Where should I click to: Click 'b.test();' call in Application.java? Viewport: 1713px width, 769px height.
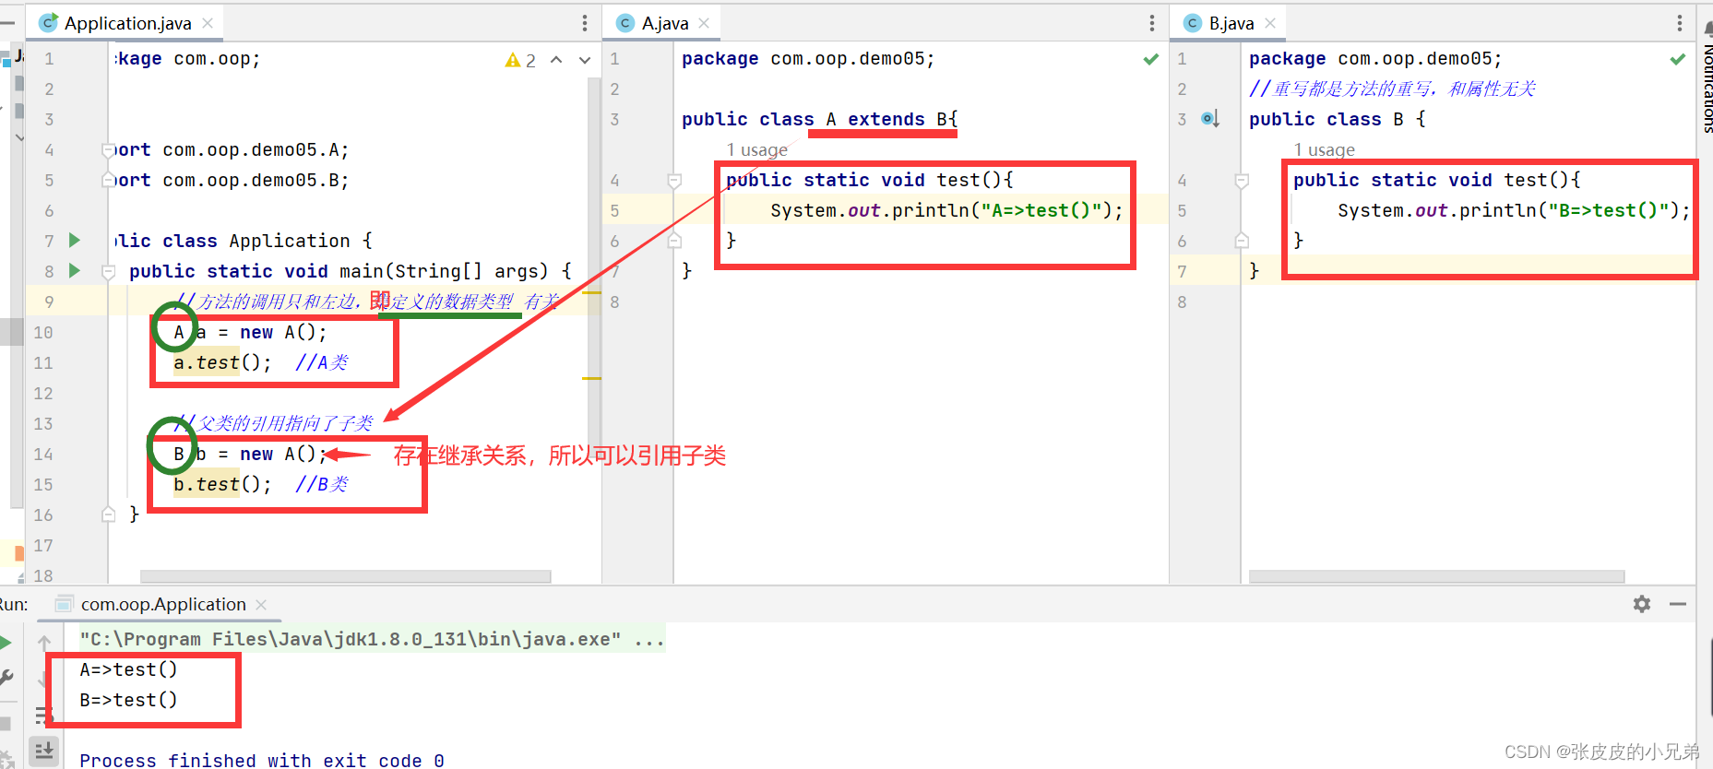222,484
